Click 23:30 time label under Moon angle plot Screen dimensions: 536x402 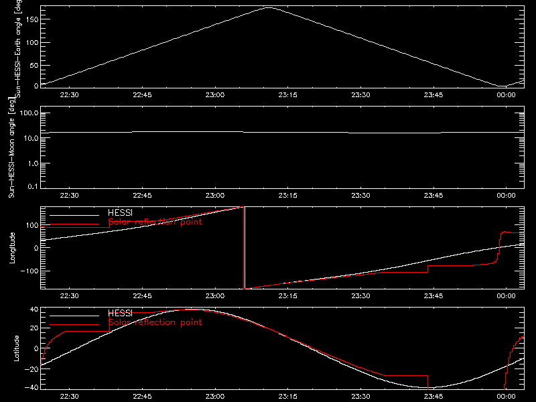[360, 196]
